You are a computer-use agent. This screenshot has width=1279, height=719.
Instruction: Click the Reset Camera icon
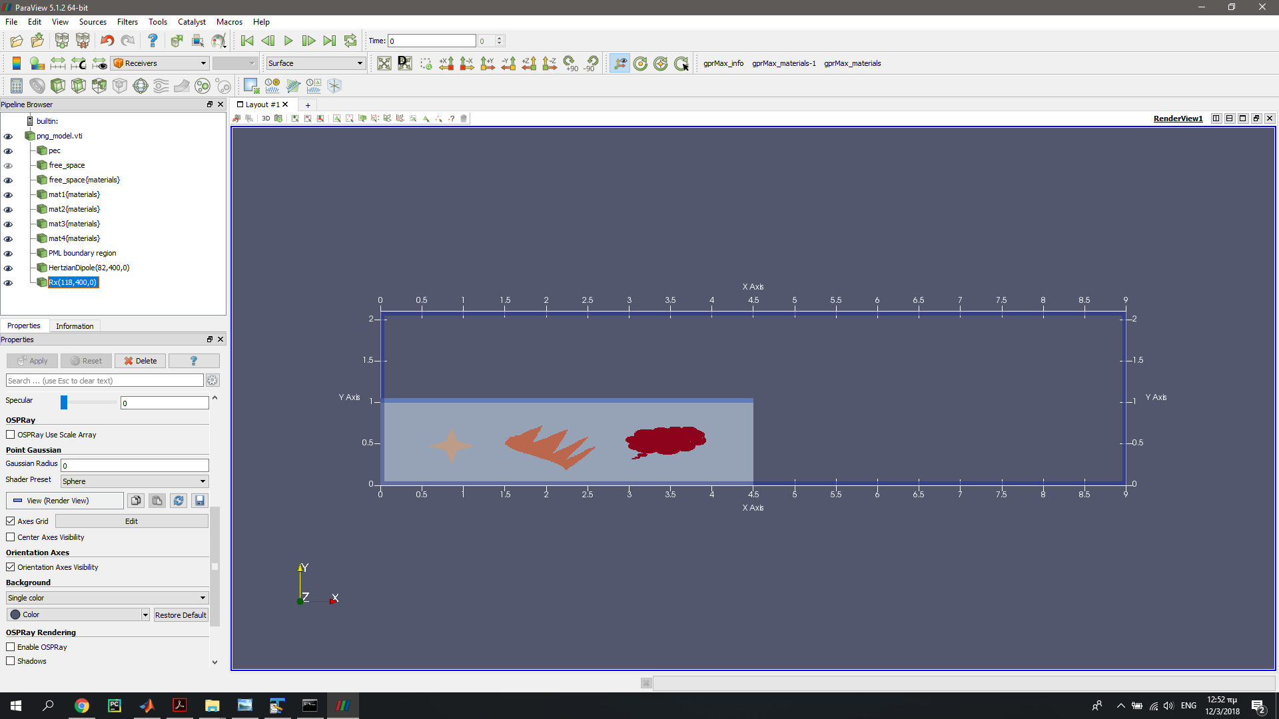[x=384, y=63]
